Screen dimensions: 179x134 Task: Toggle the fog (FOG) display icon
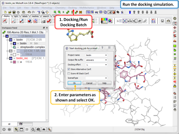(x=88, y=12)
